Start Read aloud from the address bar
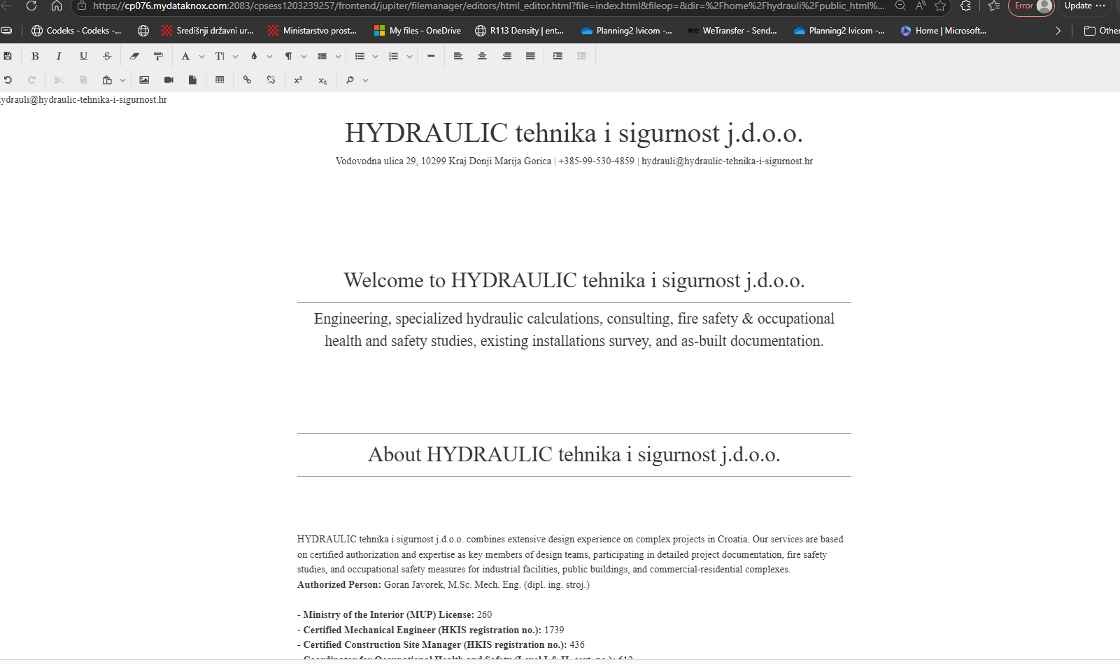This screenshot has height=664, width=1120. tap(921, 6)
